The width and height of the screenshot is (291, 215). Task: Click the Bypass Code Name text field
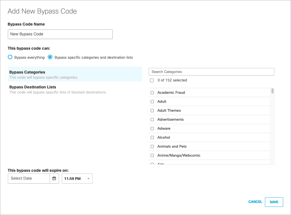[60, 34]
